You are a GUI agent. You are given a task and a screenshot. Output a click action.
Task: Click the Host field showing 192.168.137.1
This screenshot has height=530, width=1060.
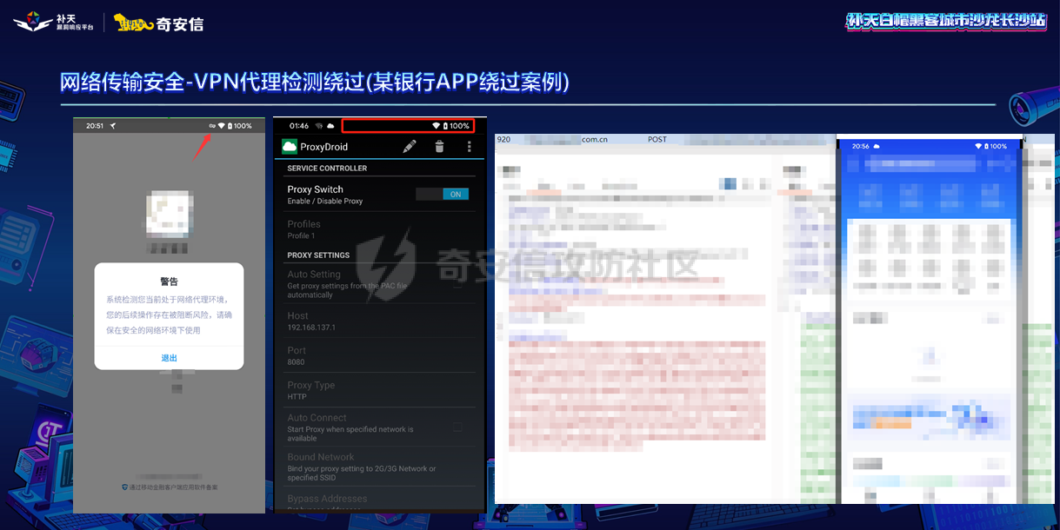348,321
